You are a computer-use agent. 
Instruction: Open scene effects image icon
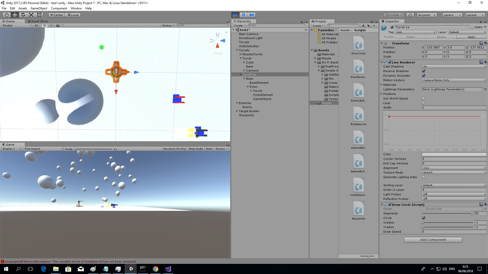click(x=58, y=25)
